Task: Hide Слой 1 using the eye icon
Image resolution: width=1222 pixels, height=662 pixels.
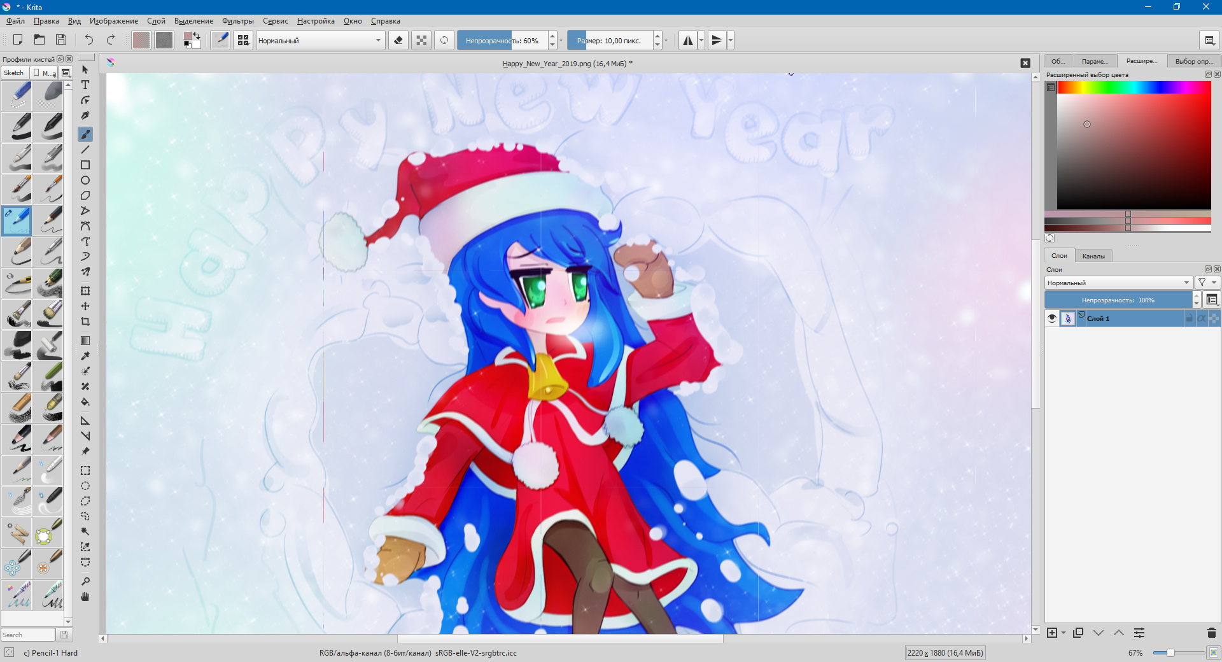Action: (x=1052, y=318)
